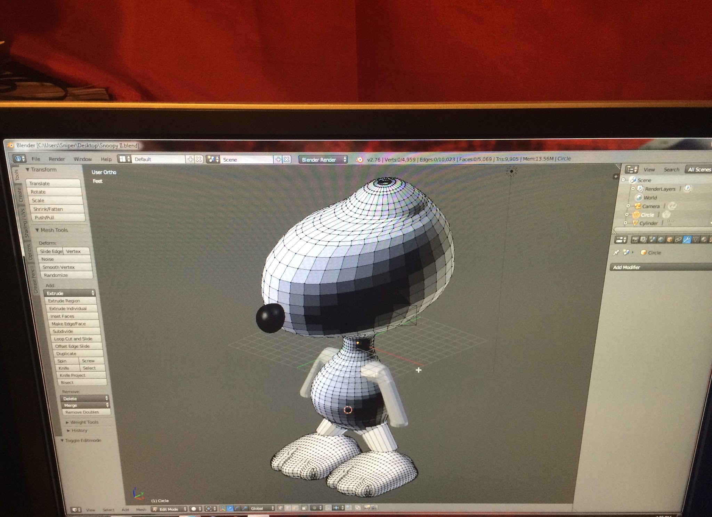Screen dimensions: 712x517
Task: Click the pin icon next to Circle
Action: [616, 252]
